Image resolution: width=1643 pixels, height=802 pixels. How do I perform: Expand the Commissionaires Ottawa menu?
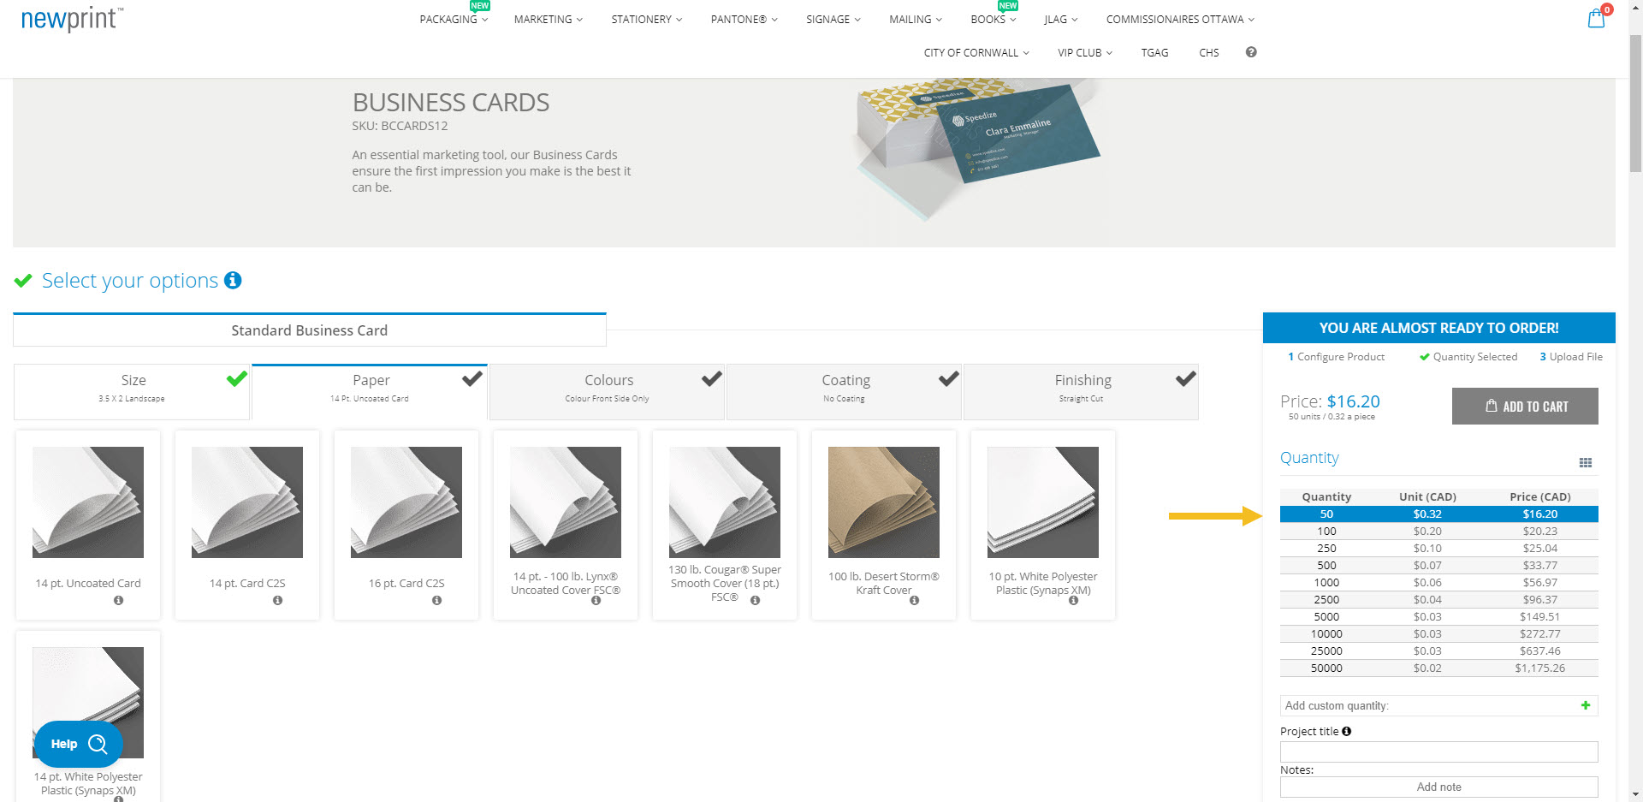point(1179,19)
